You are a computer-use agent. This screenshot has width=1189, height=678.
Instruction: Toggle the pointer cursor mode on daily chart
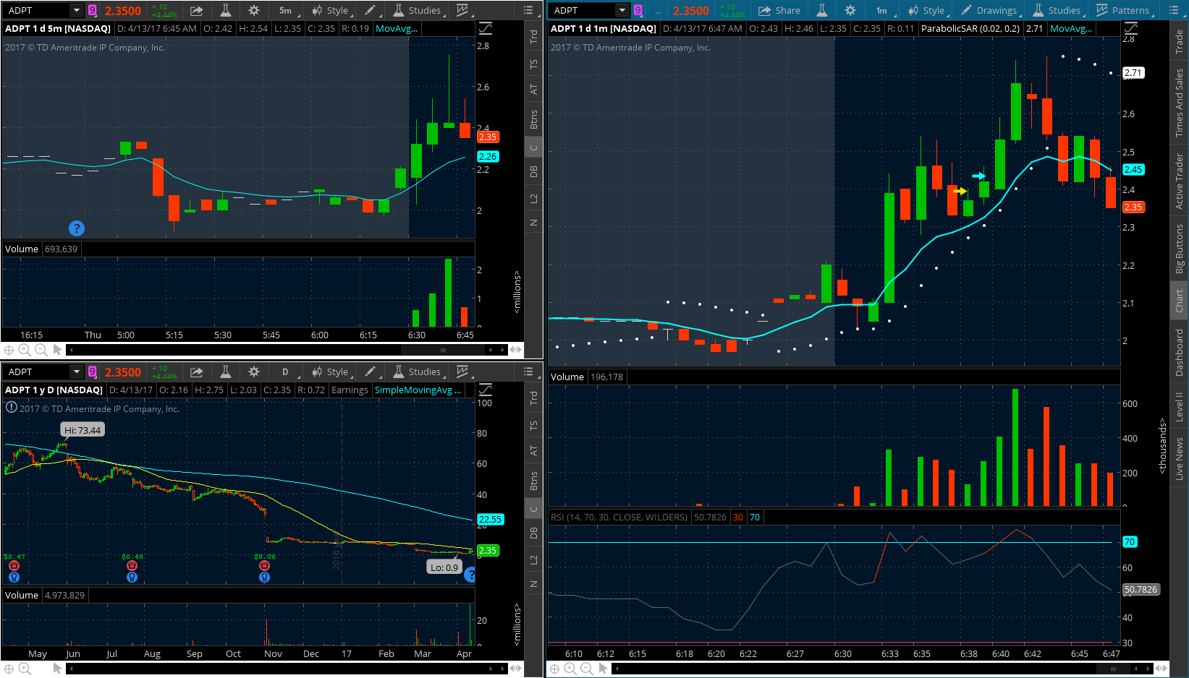pos(58,669)
